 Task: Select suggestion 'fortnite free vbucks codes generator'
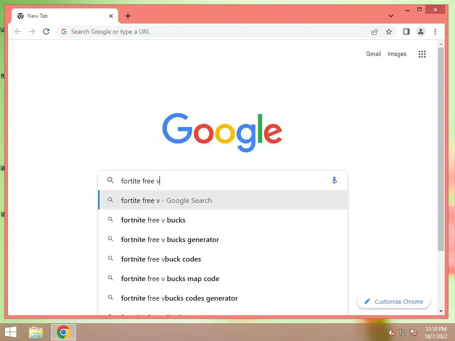(223, 298)
